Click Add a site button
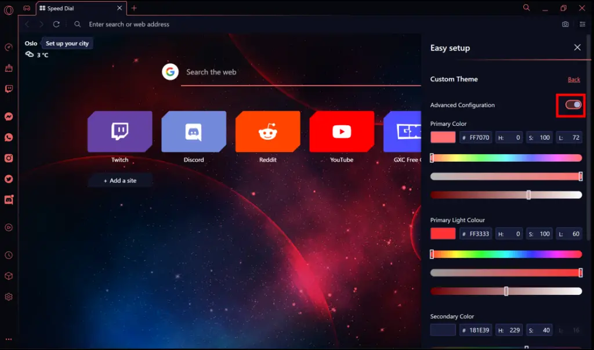 click(x=120, y=180)
